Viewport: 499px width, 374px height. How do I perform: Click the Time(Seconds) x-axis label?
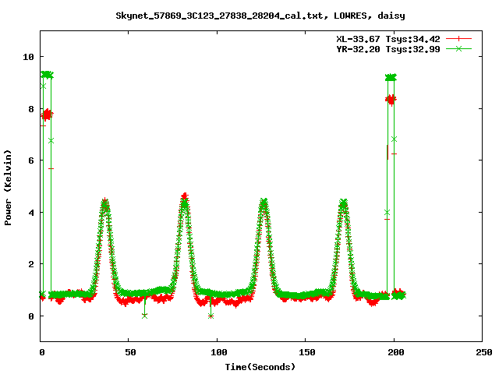[x=260, y=366]
